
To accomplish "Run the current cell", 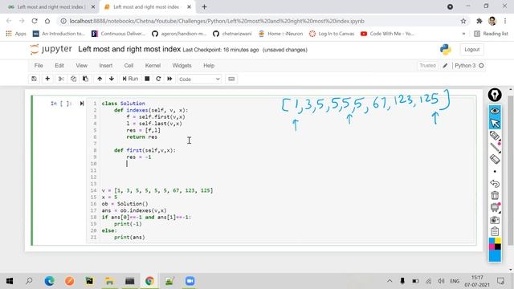I will 130,79.
